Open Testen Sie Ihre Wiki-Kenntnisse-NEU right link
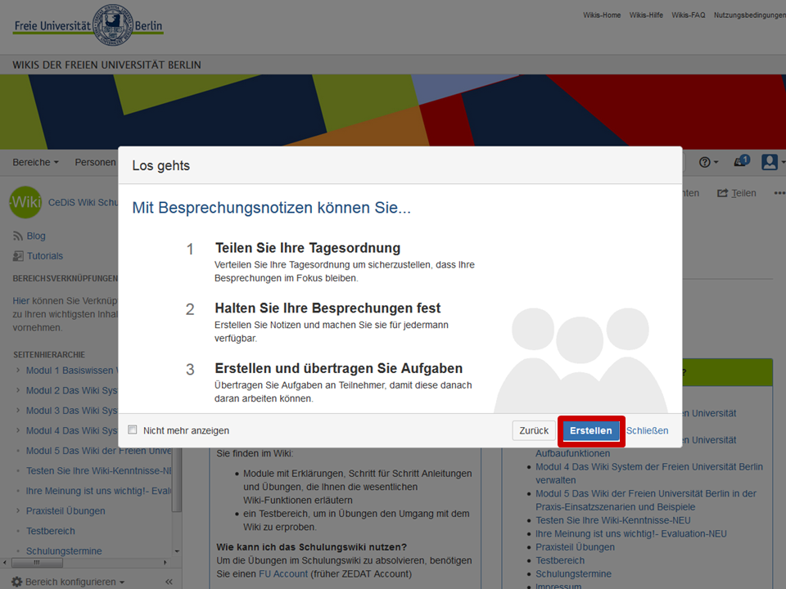 [613, 520]
